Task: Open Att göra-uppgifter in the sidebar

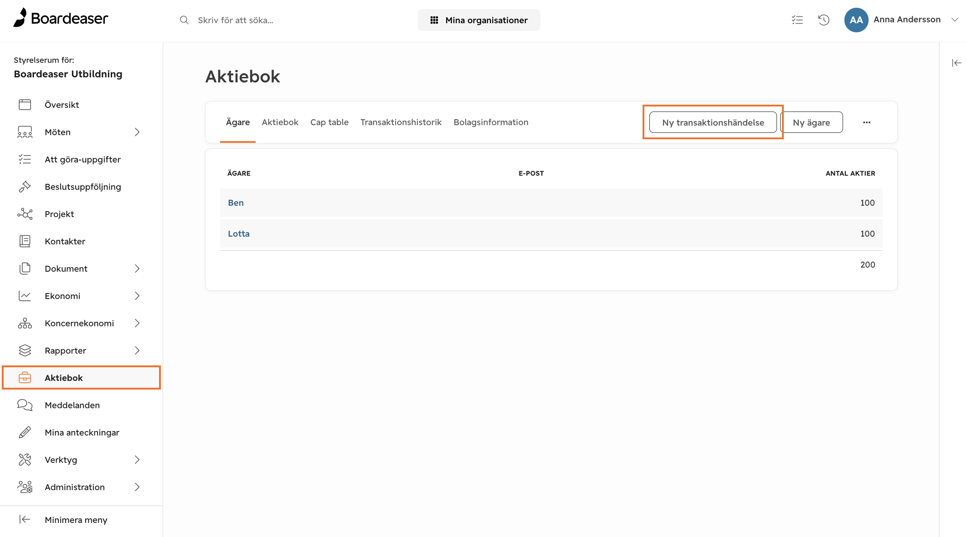Action: coord(82,159)
